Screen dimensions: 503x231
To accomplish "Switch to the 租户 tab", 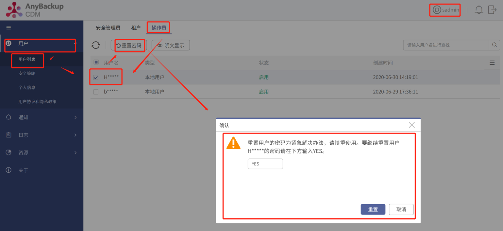I will tap(136, 28).
